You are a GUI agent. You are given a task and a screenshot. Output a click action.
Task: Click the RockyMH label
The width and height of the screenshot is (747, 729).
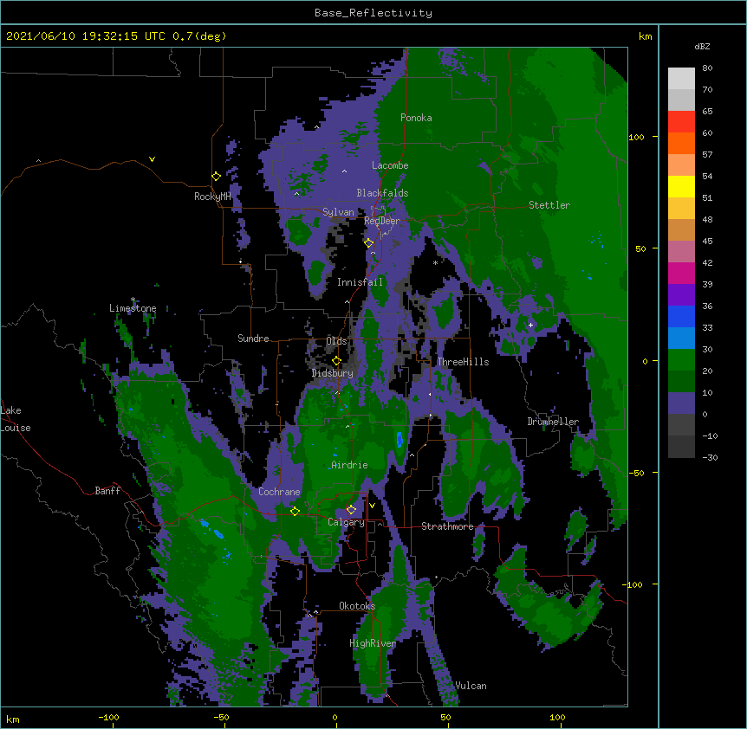(212, 197)
